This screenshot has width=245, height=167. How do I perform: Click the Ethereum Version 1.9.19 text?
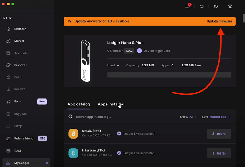97,155
